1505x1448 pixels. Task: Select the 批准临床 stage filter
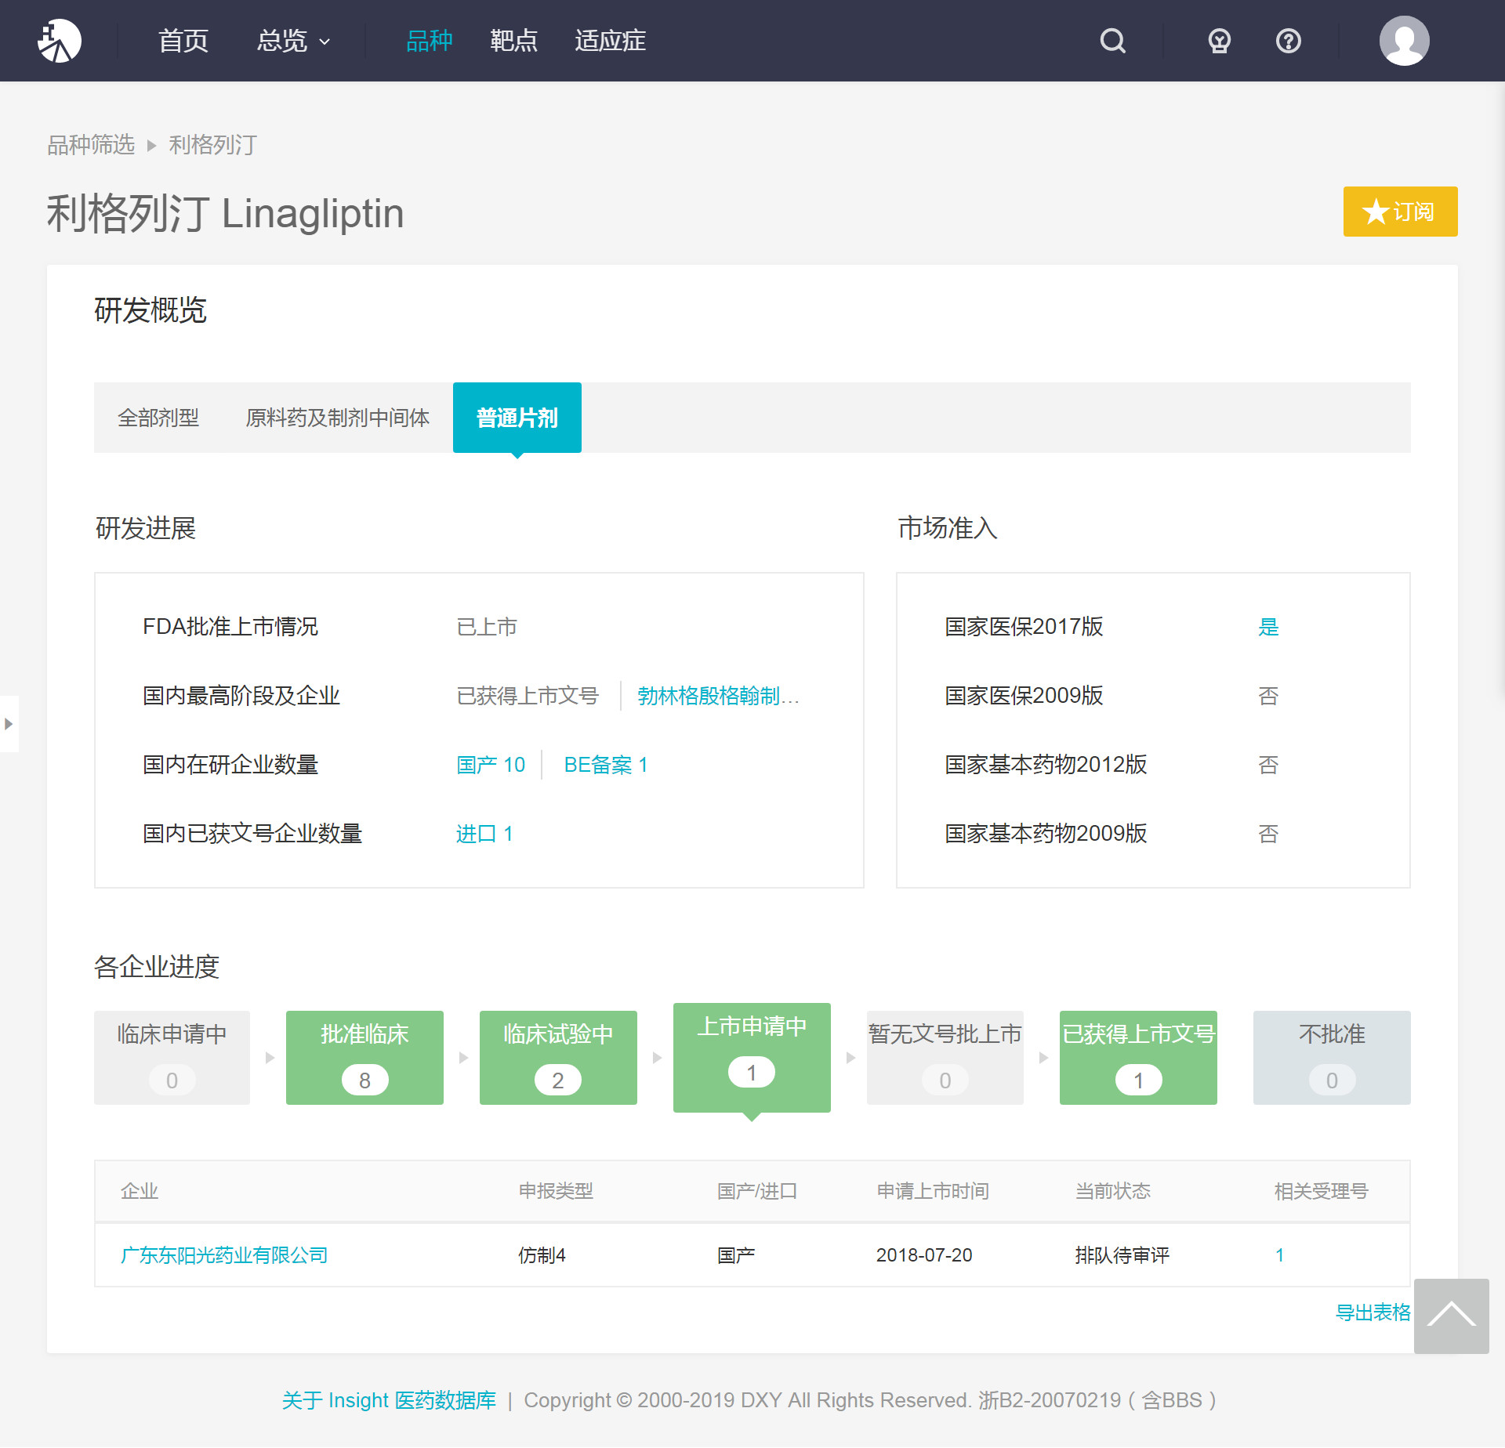pyautogui.click(x=364, y=1057)
